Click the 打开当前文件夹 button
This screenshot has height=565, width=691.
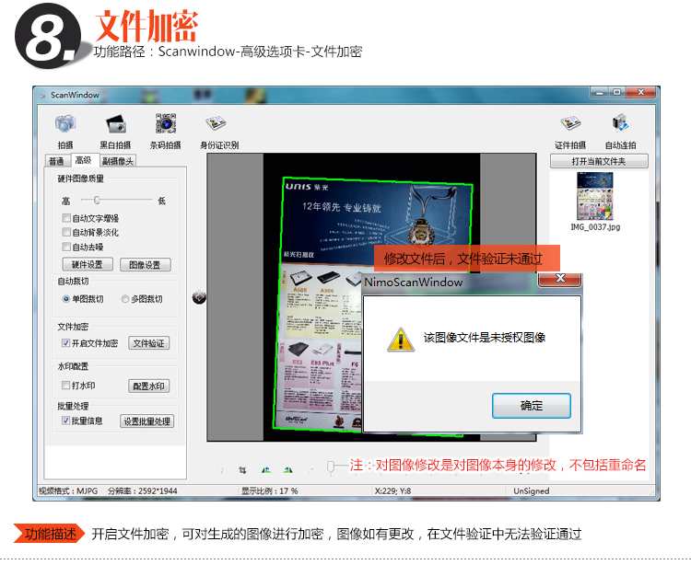click(598, 161)
